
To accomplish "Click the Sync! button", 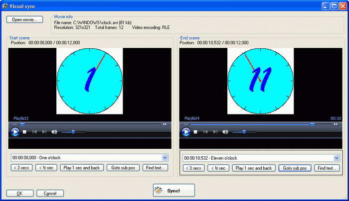I will 174,191.
